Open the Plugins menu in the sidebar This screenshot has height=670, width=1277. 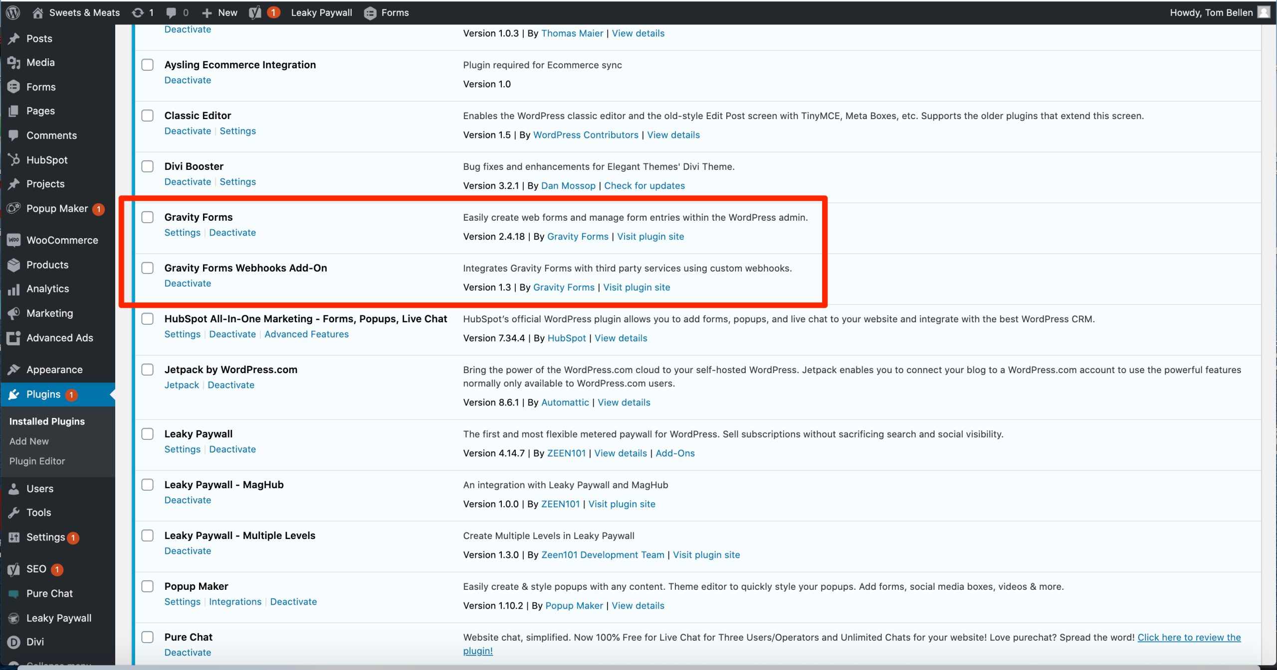58,395
